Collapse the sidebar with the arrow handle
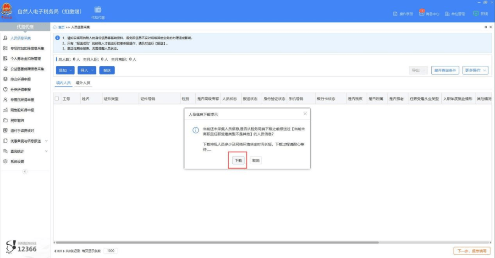 (x=25, y=172)
